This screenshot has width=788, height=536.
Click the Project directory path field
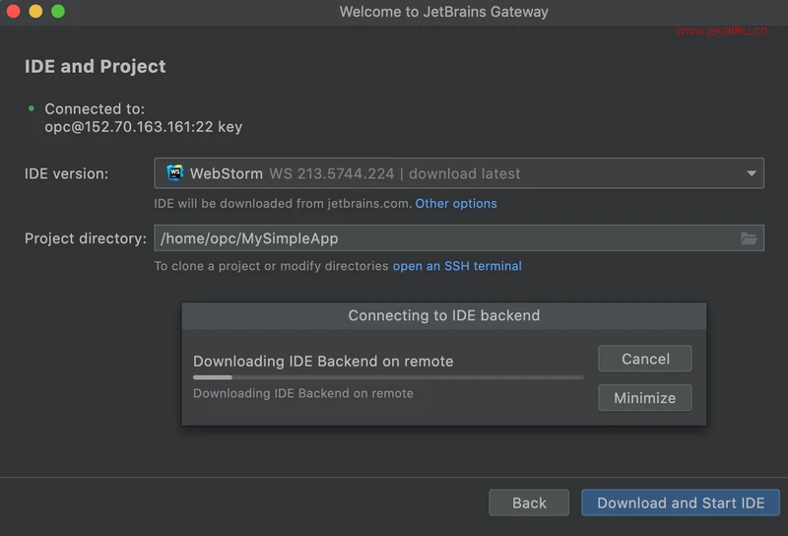(459, 238)
